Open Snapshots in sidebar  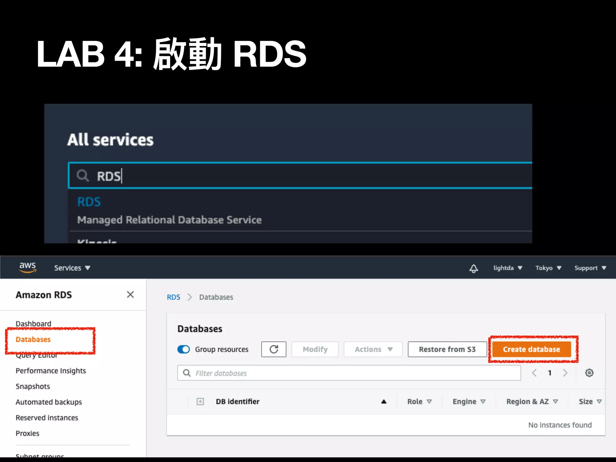pos(33,386)
